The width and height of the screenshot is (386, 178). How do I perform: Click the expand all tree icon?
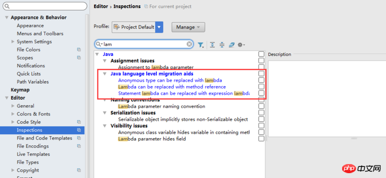coord(212,45)
